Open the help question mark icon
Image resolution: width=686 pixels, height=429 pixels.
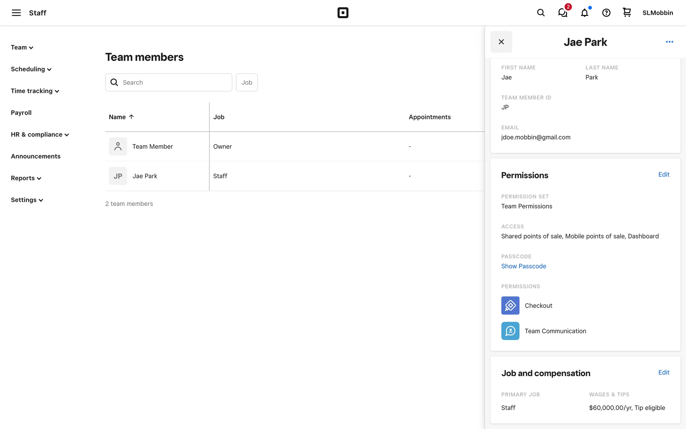(606, 13)
